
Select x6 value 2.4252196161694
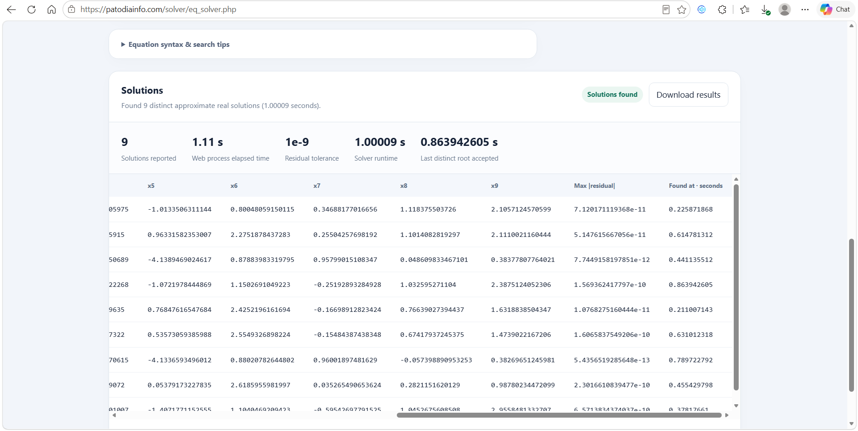point(260,310)
